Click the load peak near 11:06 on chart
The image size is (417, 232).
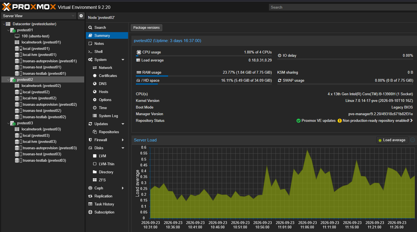click(307, 150)
